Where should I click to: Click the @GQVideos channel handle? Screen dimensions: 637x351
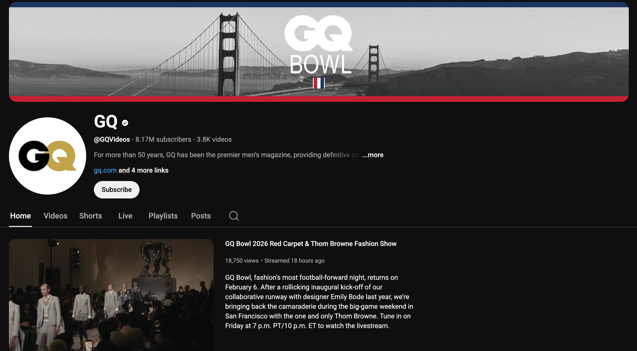click(112, 140)
